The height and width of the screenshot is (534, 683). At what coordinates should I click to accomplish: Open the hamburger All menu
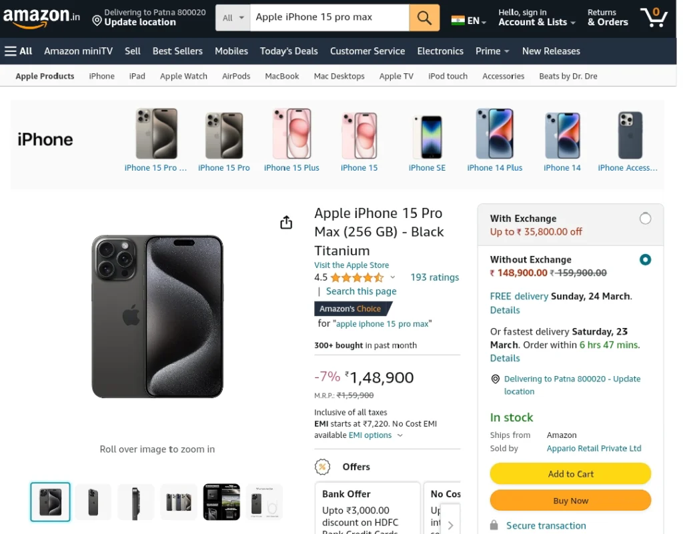[x=18, y=51]
